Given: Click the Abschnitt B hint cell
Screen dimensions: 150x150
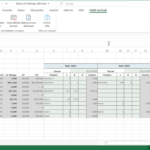Looking at the screenshot, I should pyautogui.click(x=107, y=83).
